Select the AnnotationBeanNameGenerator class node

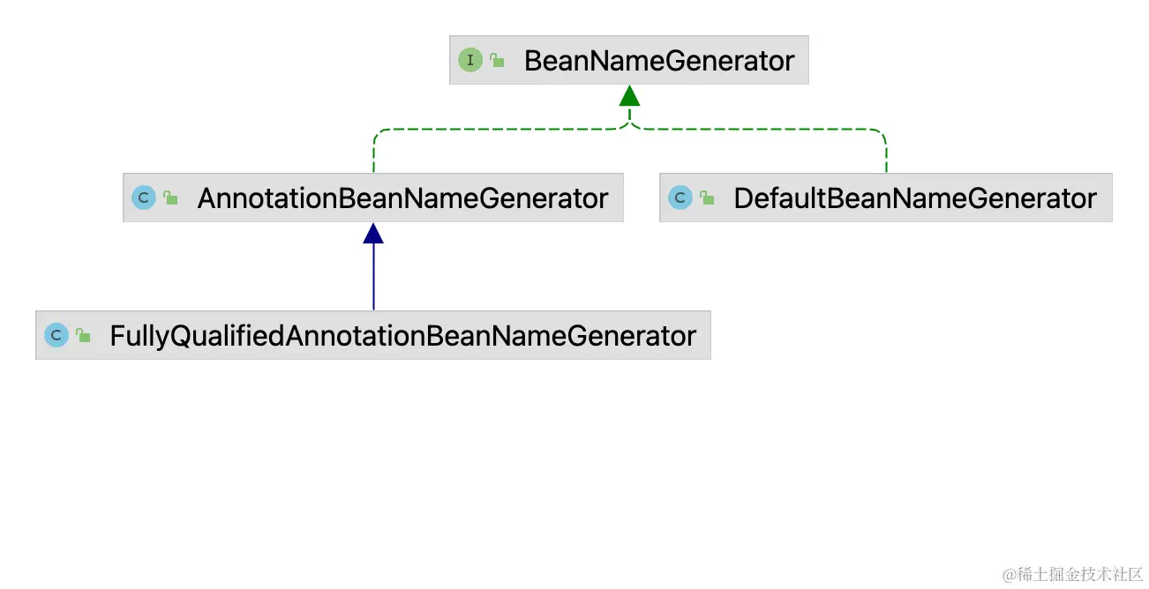pyautogui.click(x=373, y=198)
